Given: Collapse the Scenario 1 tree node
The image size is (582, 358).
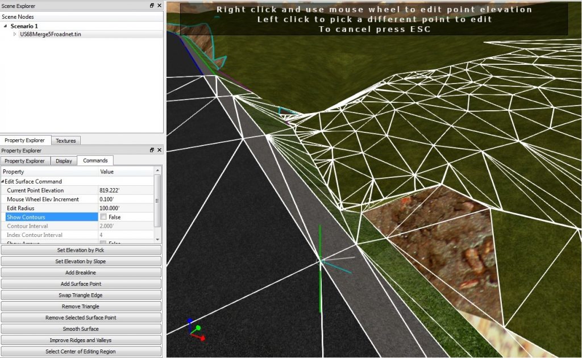Looking at the screenshot, I should coord(6,25).
